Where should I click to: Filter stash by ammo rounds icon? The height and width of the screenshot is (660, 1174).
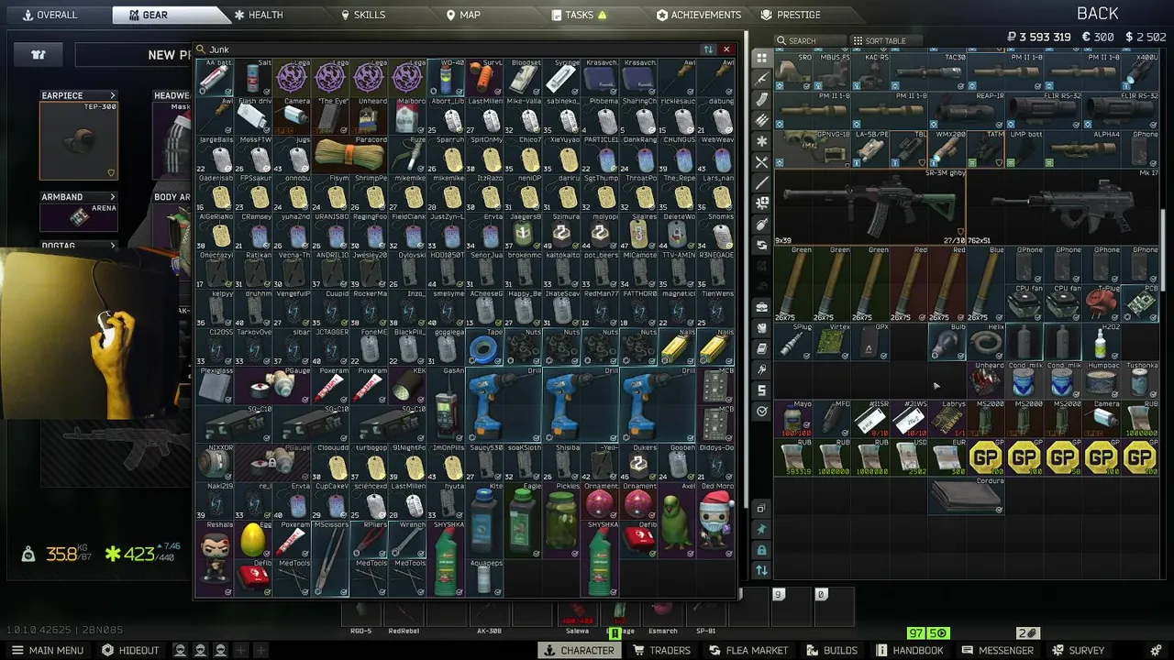point(761,120)
